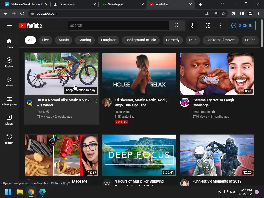Open Subscriptions in the sidebar
This screenshot has width=264, height=198.
9,101
